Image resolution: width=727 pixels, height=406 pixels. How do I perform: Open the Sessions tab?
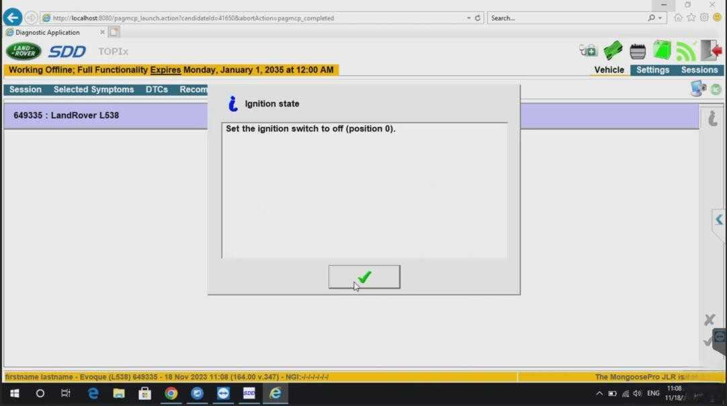point(699,70)
